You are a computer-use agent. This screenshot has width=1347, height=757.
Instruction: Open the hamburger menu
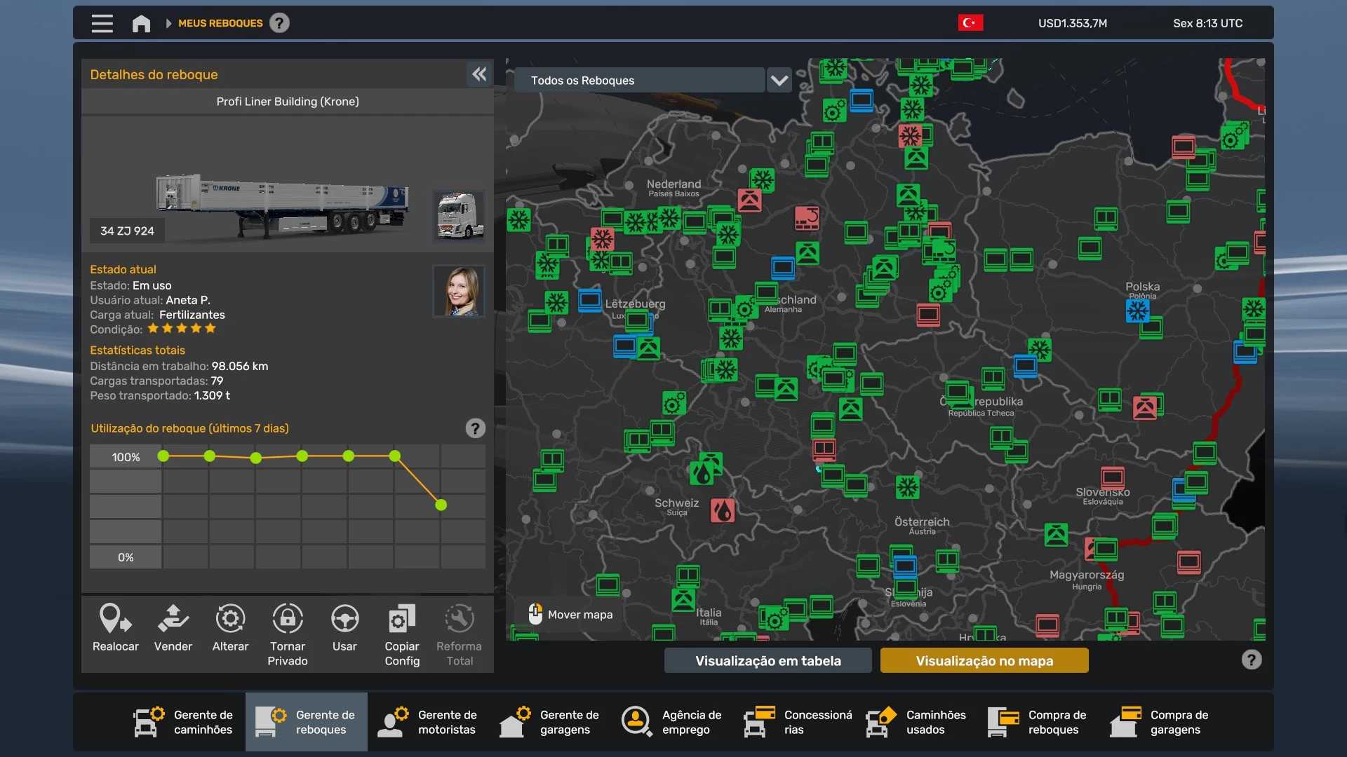[102, 23]
